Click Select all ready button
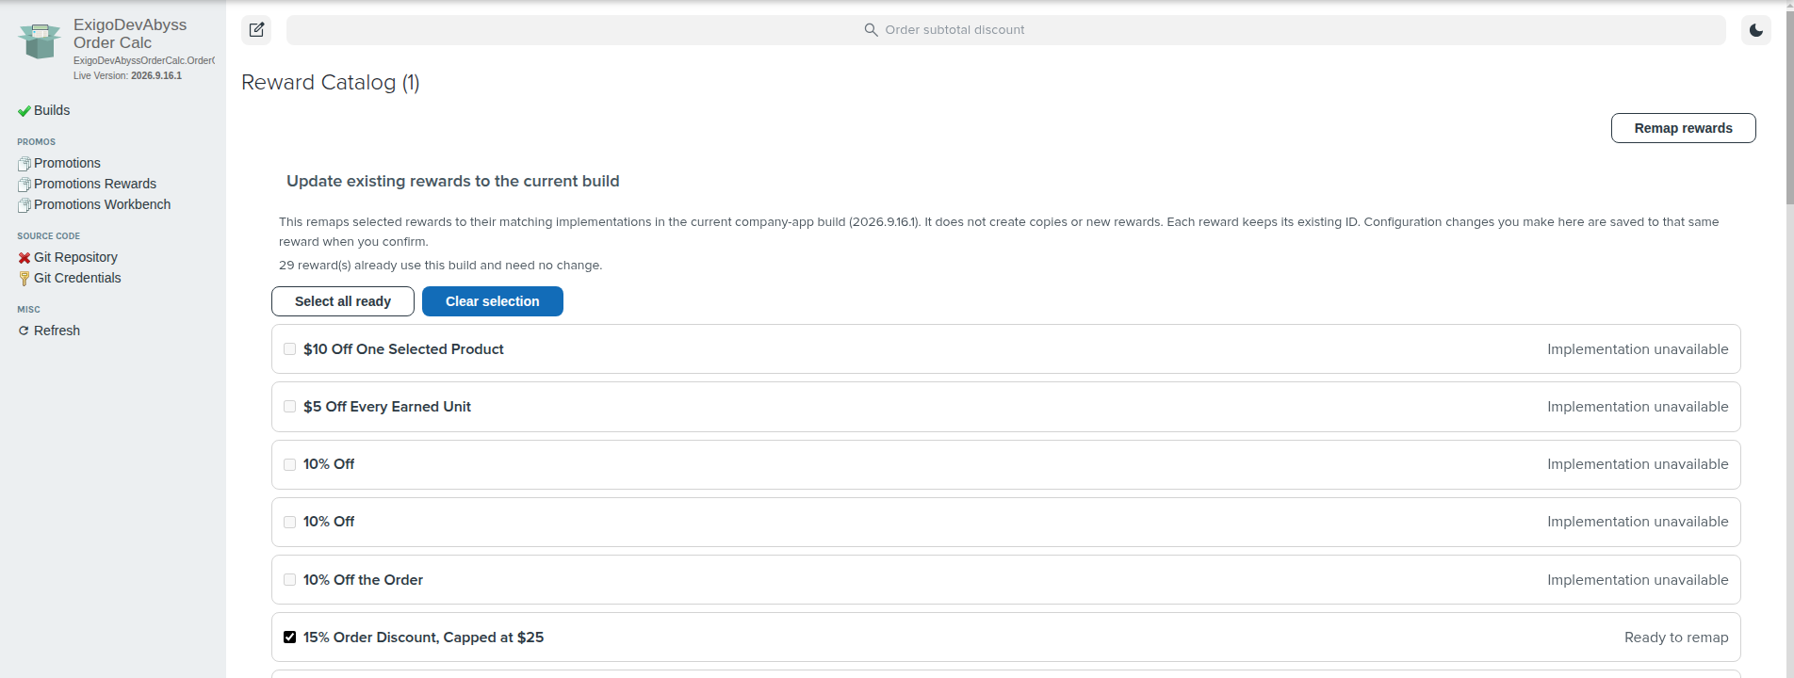 (343, 301)
